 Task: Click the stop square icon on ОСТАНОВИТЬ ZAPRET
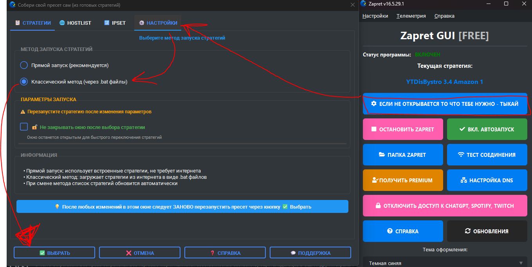[374, 129]
